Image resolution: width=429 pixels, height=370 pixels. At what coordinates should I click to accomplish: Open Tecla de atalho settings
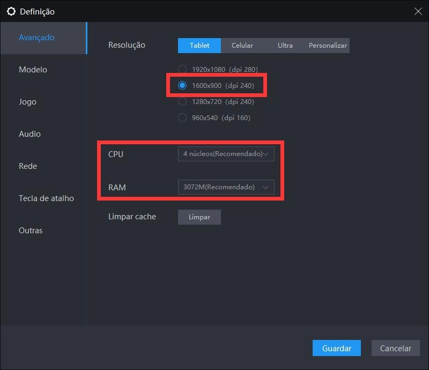point(46,198)
